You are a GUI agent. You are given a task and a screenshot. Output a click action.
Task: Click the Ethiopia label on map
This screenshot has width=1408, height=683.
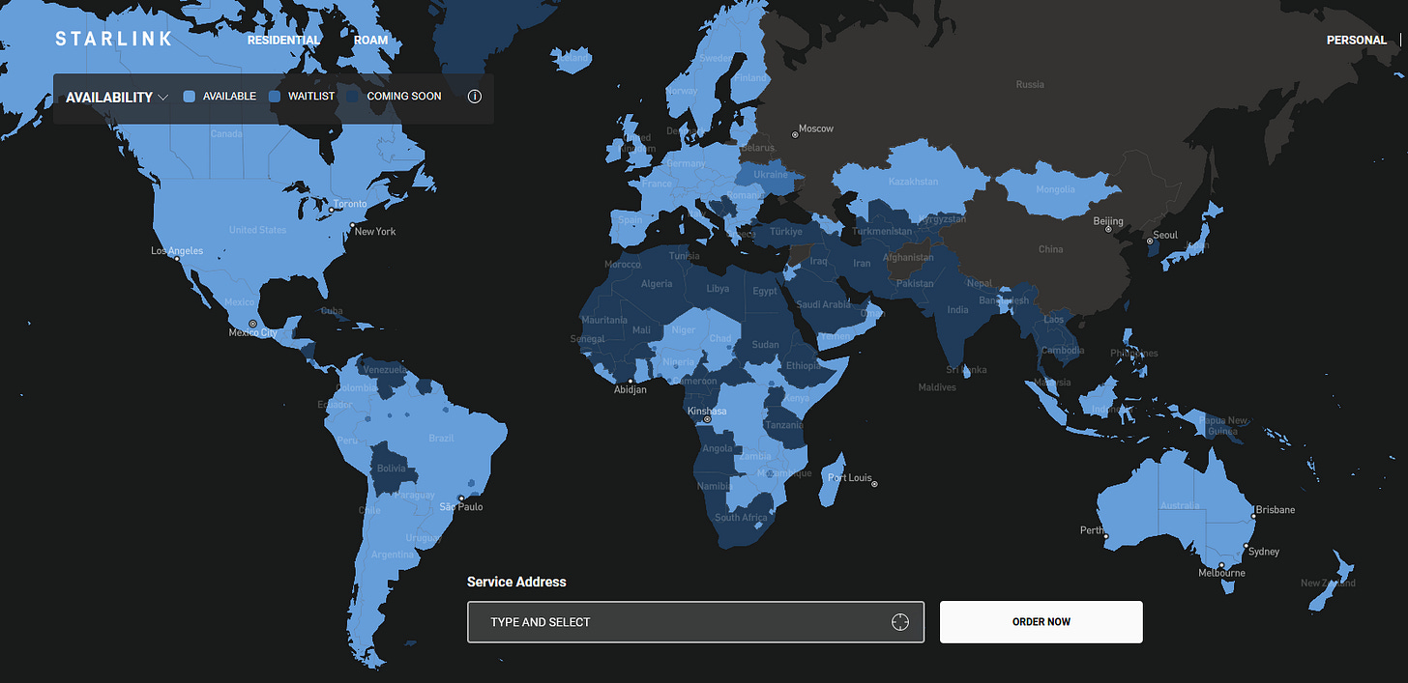[x=804, y=366]
